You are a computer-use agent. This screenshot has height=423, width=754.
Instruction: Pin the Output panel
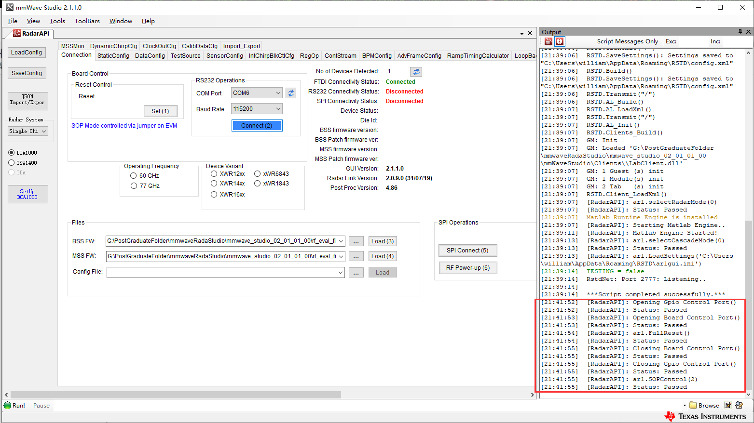pos(740,32)
